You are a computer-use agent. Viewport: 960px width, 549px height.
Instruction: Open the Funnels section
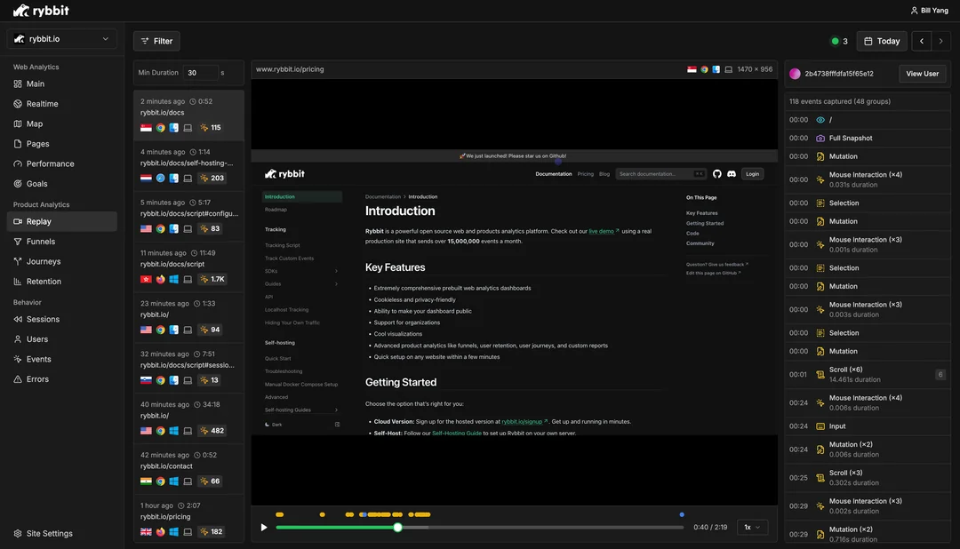(41, 242)
